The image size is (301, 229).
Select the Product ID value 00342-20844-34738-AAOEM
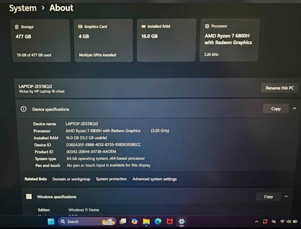click(91, 152)
